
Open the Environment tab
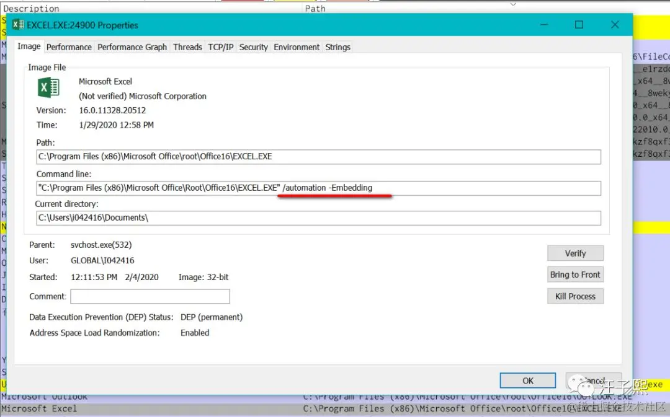tap(297, 47)
